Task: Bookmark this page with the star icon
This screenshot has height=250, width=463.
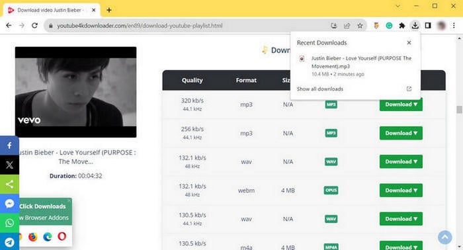Action: (360, 26)
